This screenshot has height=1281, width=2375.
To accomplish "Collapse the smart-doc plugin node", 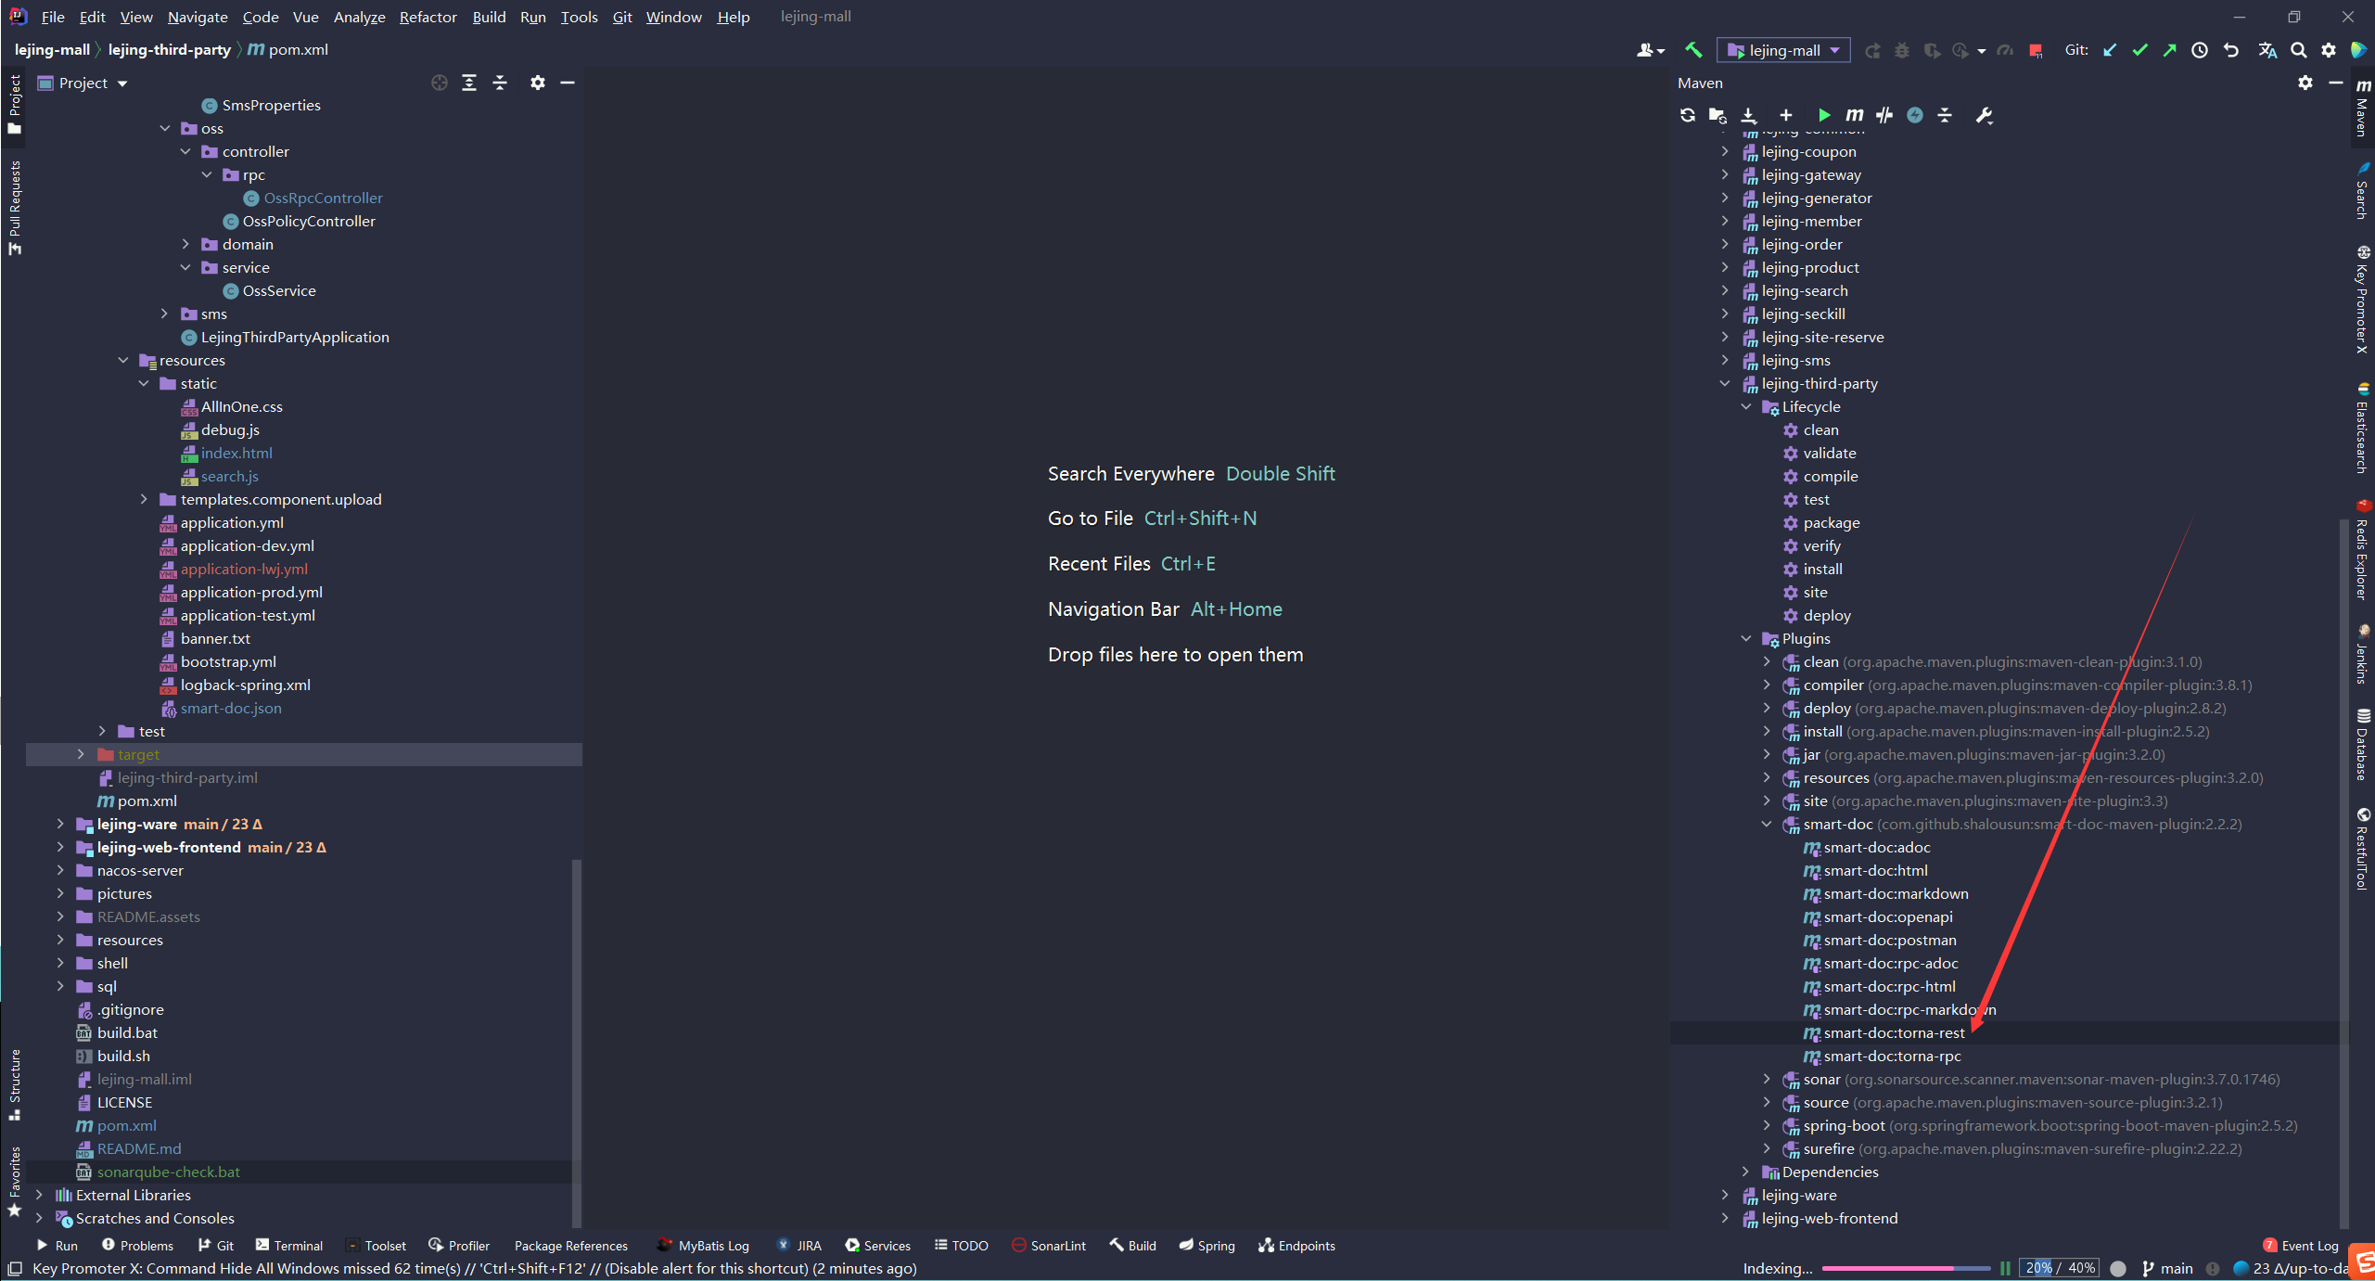I will 1767,824.
